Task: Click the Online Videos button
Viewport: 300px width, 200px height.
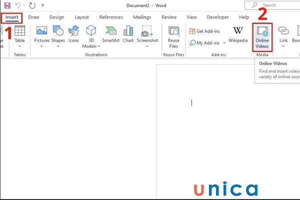Action: 262,36
